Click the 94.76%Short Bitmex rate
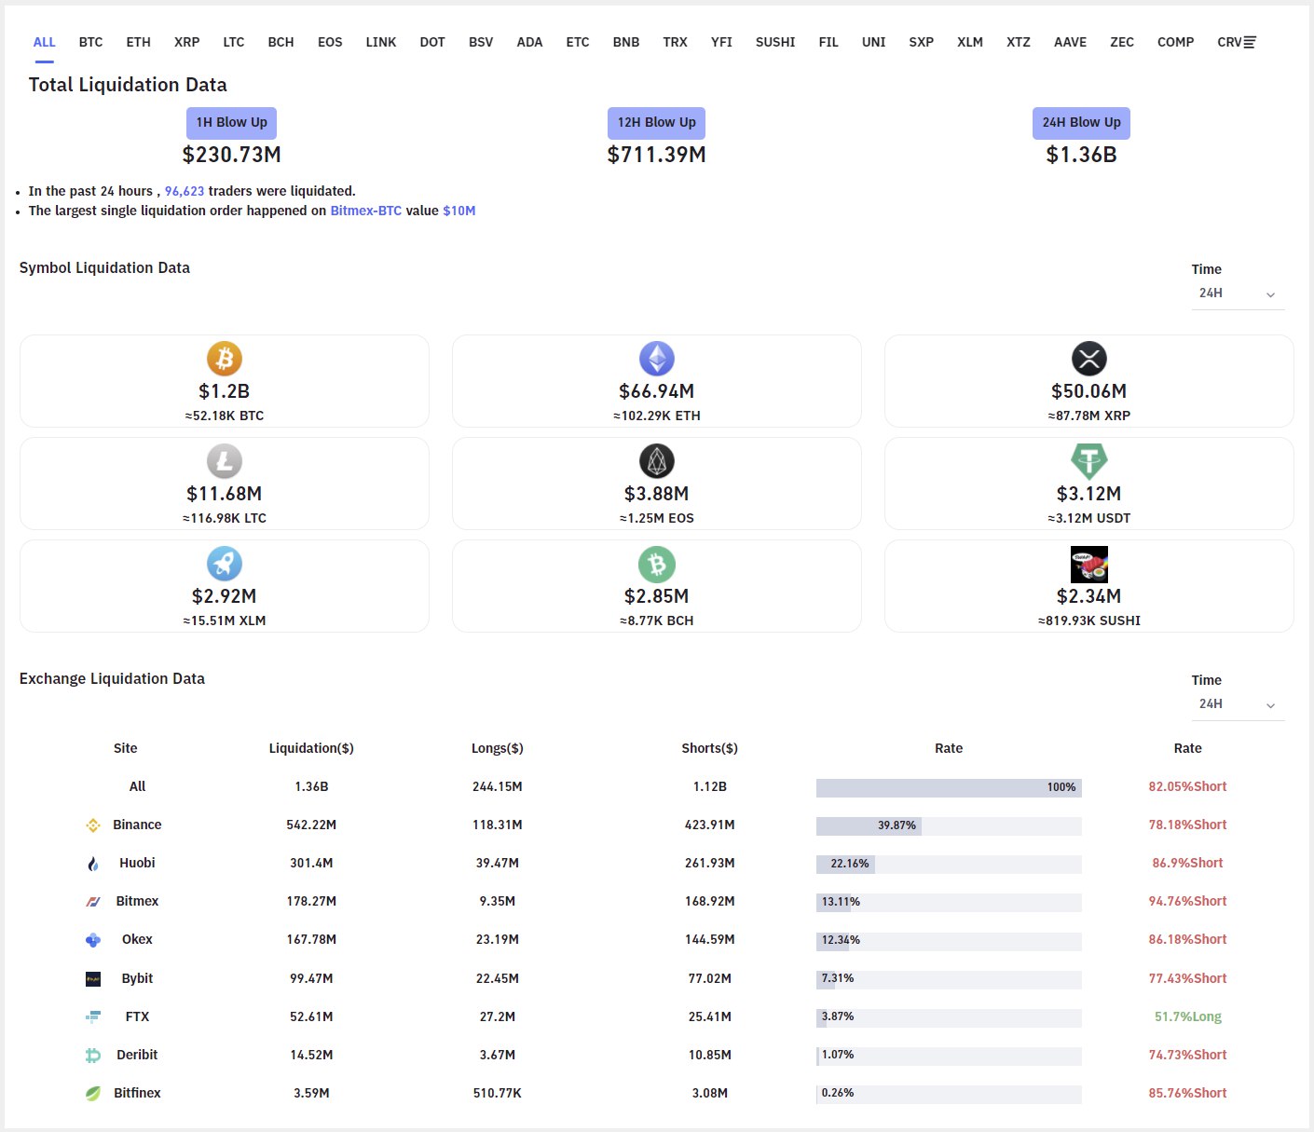Viewport: 1314px width, 1132px height. point(1188,901)
